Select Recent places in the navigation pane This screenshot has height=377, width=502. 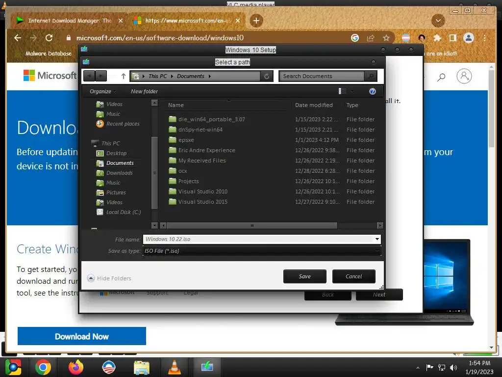(123, 124)
